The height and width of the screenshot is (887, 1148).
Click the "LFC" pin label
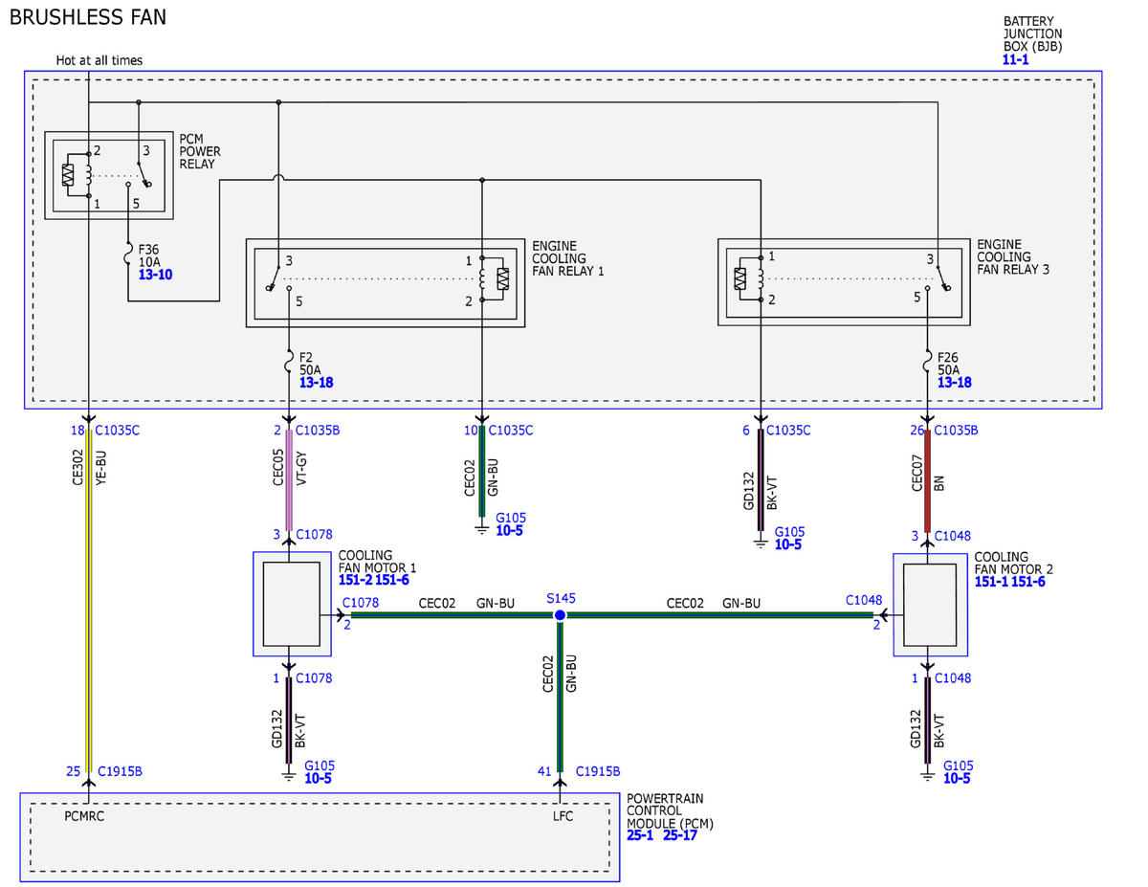click(563, 816)
